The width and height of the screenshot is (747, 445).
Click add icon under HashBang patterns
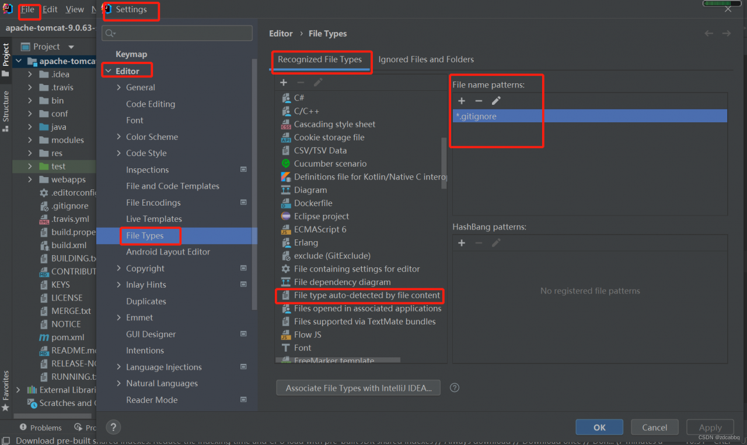point(461,243)
